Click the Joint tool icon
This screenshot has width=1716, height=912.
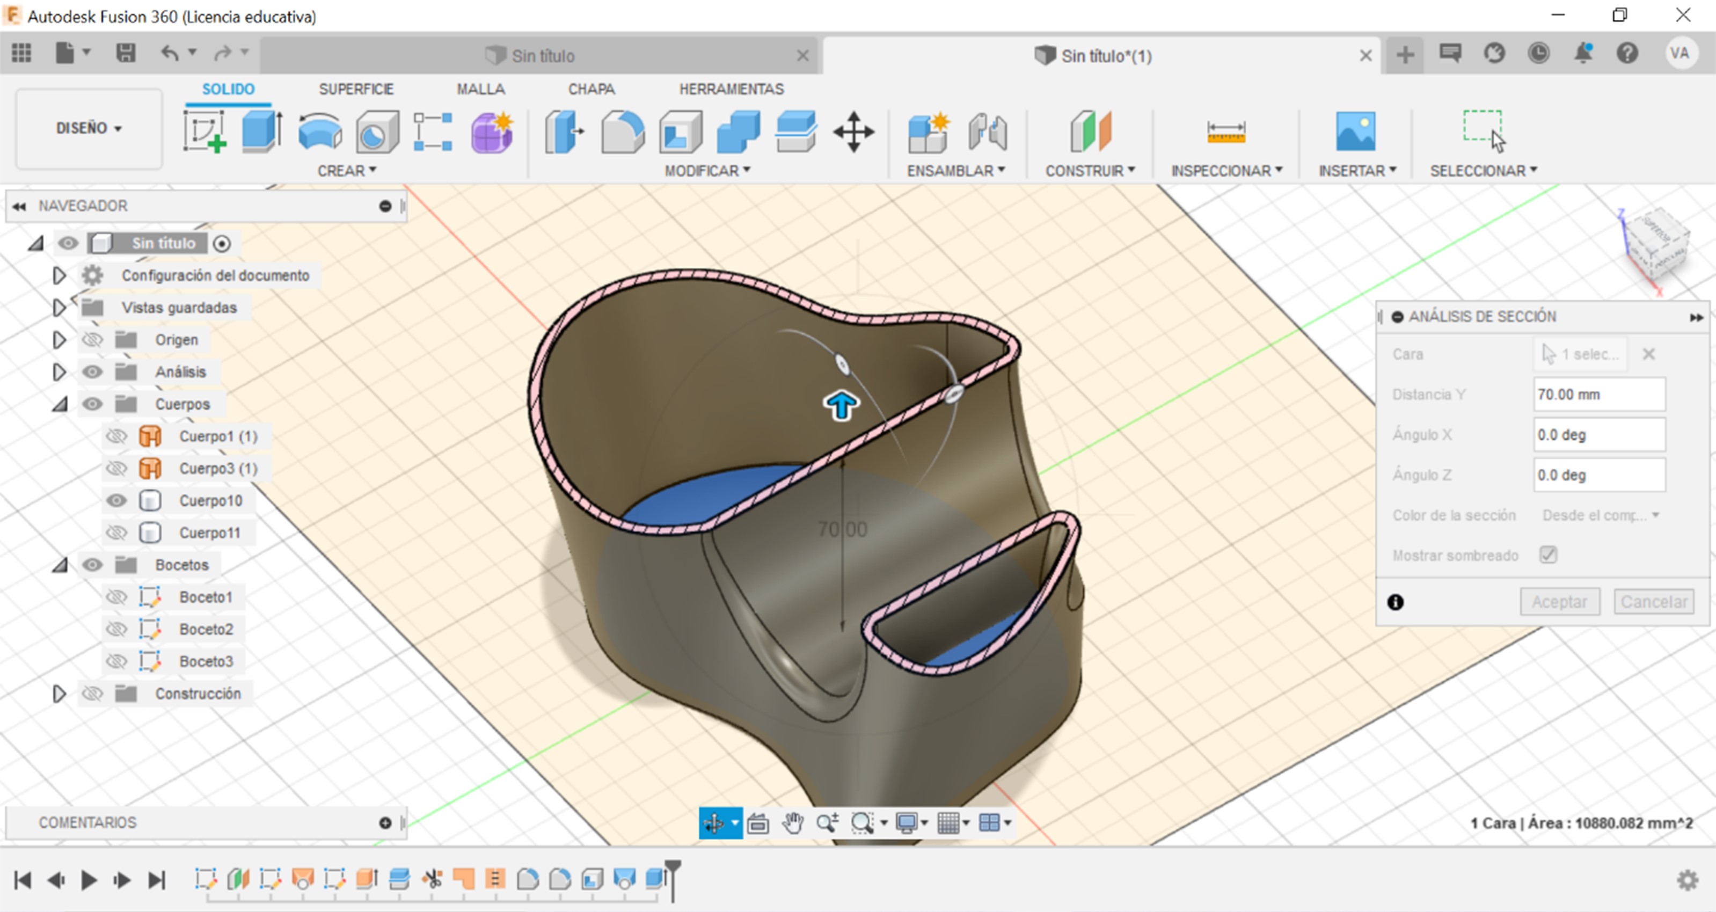[987, 131]
